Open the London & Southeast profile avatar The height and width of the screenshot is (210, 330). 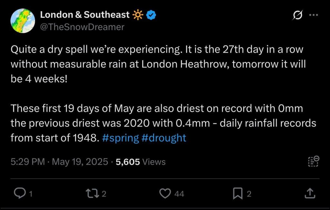click(23, 21)
